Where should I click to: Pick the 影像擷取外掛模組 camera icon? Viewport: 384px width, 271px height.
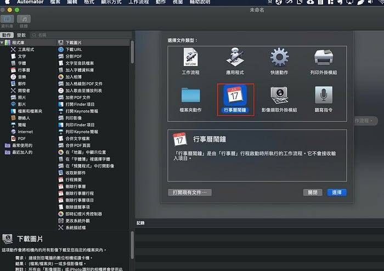coord(279,95)
